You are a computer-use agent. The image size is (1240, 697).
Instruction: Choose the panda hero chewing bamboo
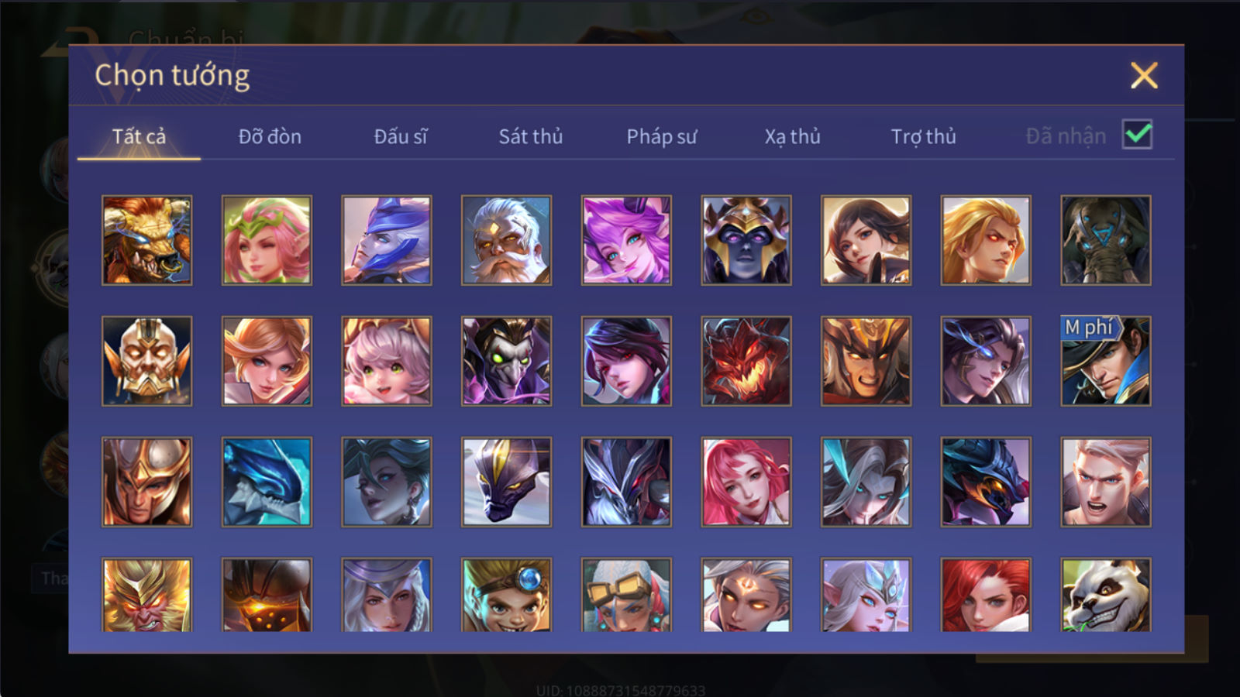1106,595
